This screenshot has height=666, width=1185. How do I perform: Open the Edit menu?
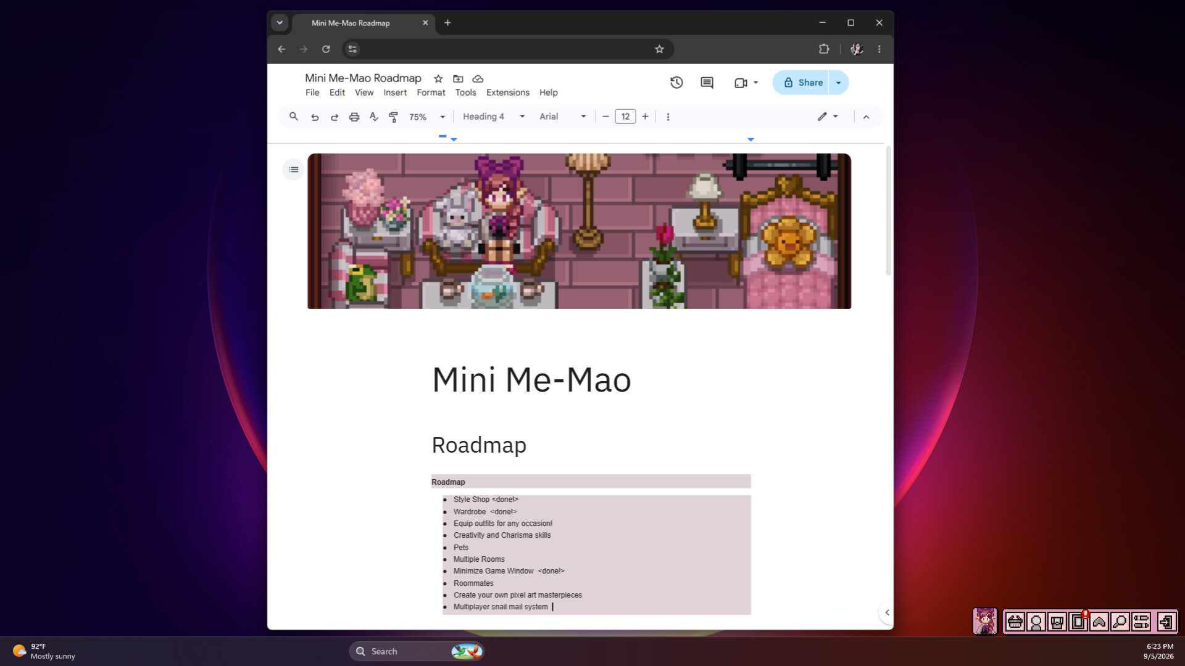[337, 92]
